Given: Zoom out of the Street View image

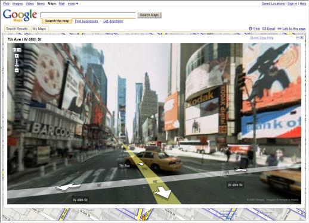Looking at the screenshot, I should point(17,70).
